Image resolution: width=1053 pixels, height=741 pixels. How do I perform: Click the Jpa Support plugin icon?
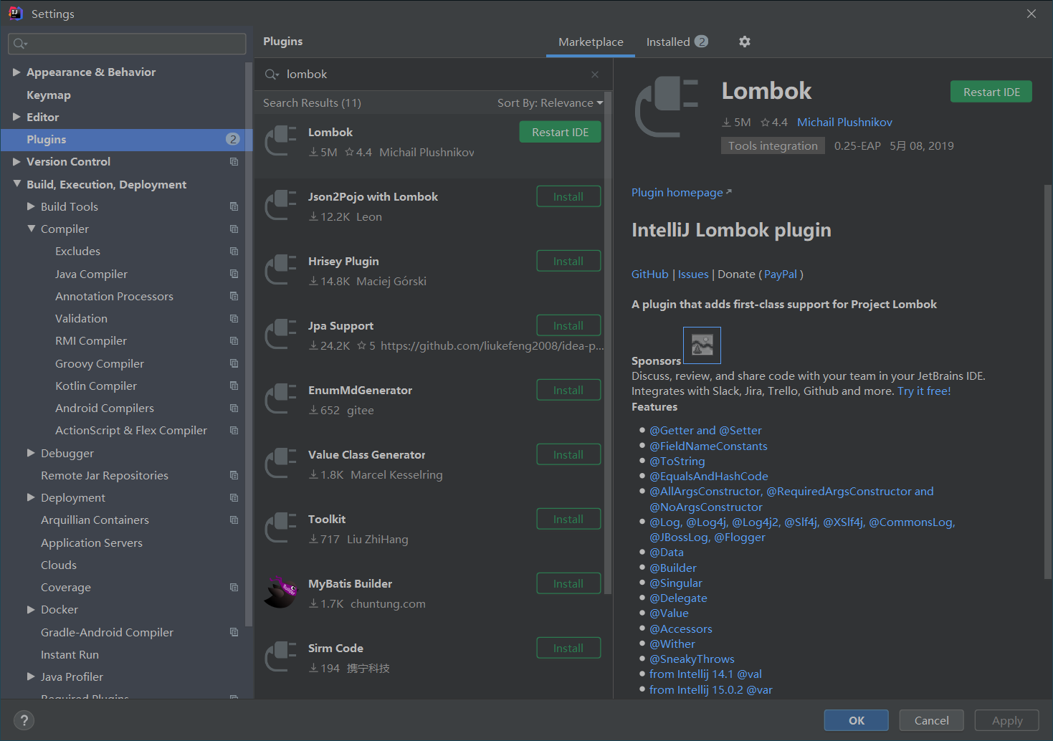click(280, 335)
